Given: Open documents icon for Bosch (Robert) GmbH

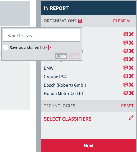Looking at the screenshot, I should coord(125,85).
